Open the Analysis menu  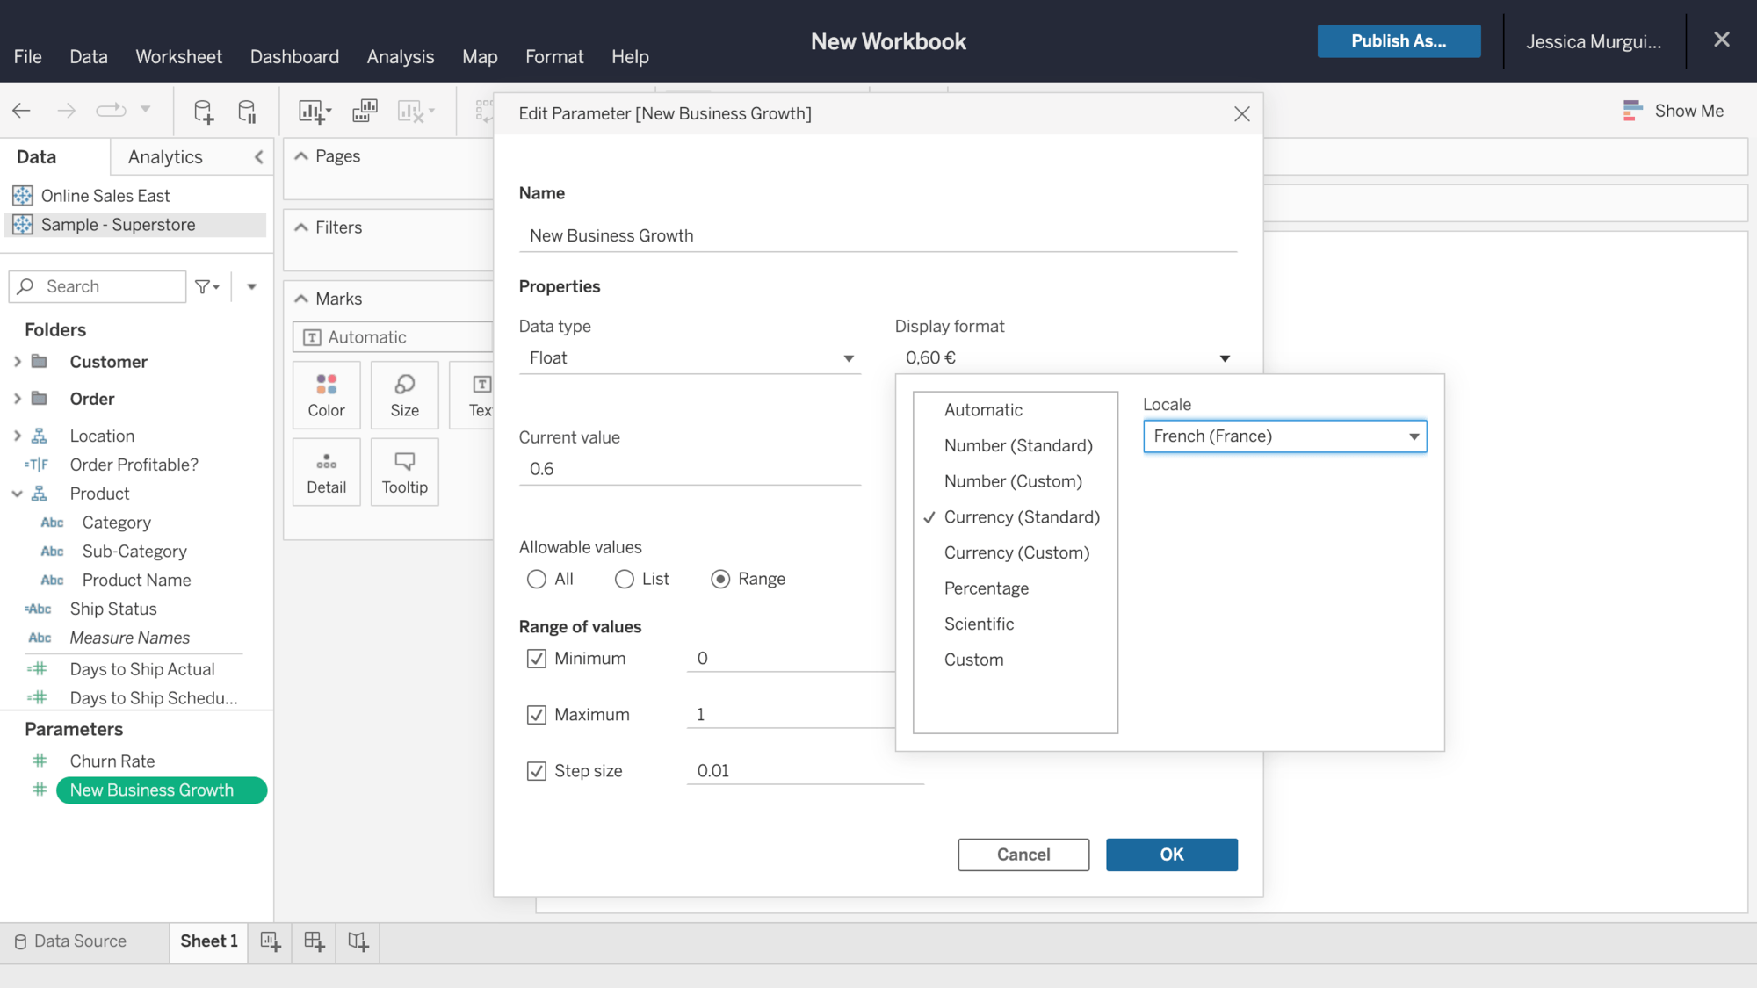click(400, 57)
